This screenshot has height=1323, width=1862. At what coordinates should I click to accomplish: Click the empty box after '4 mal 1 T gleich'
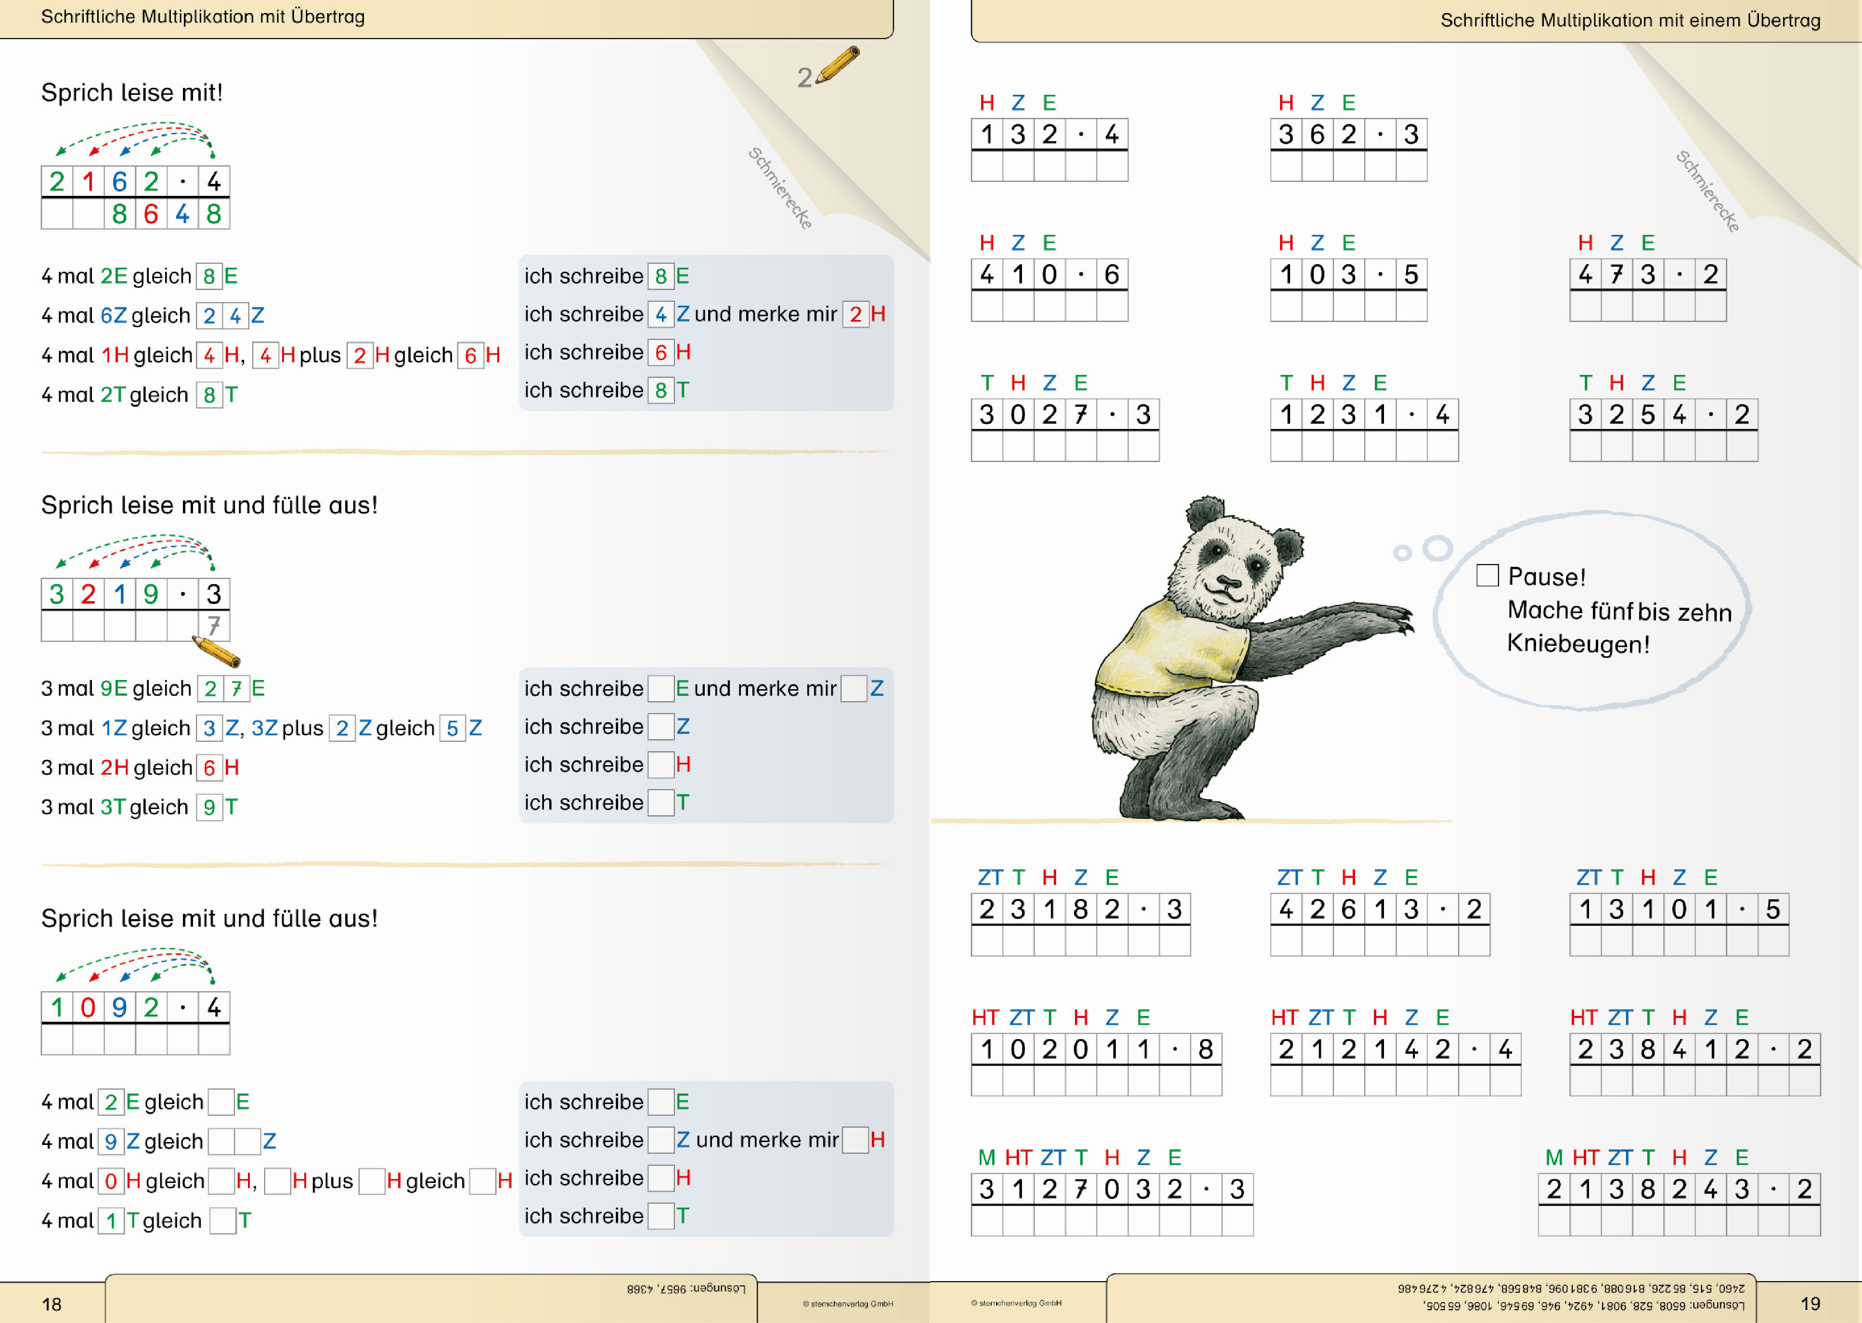pos(222,1220)
